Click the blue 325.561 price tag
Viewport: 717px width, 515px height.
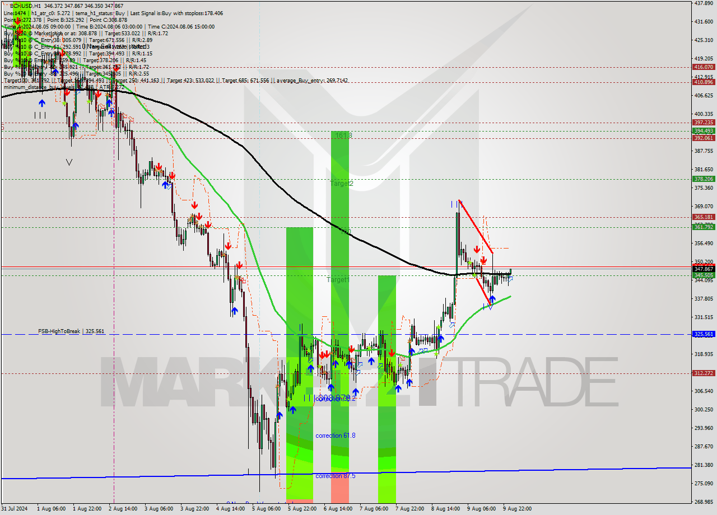pyautogui.click(x=704, y=334)
